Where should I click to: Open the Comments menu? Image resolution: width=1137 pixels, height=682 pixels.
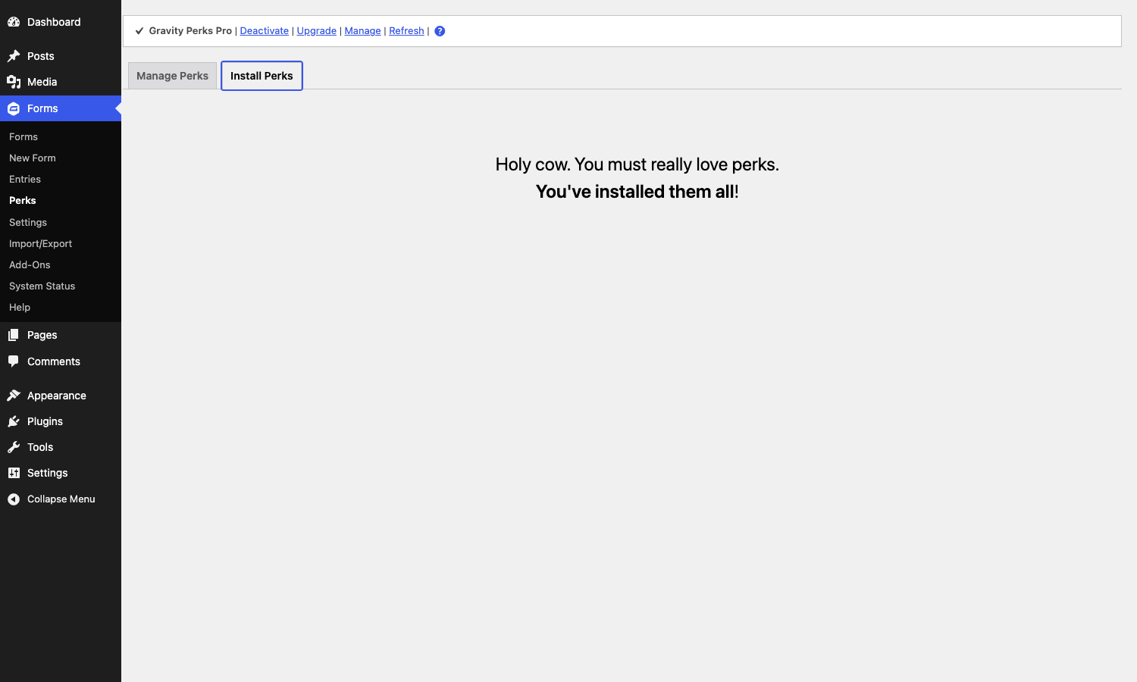[54, 361]
